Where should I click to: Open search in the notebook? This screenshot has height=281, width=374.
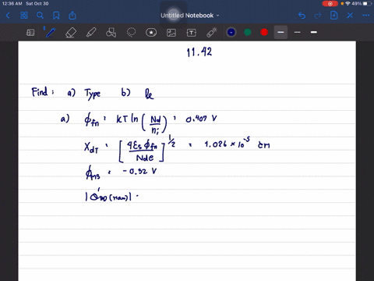(x=40, y=16)
